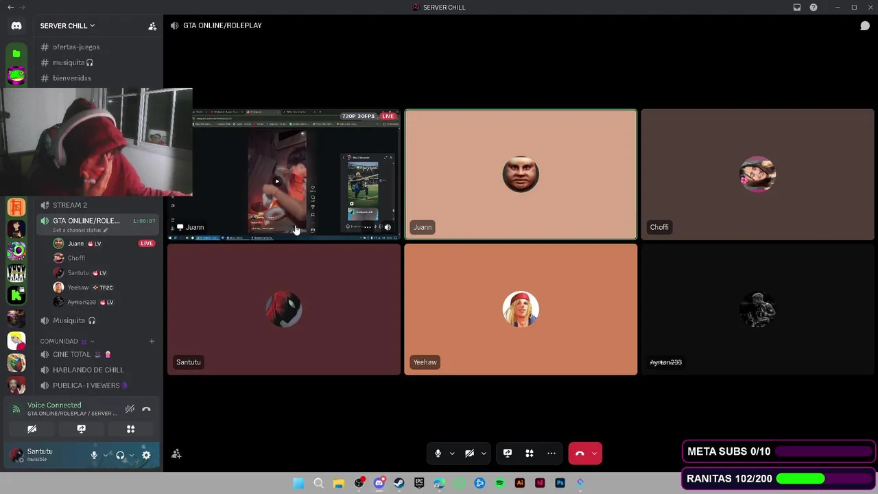
Task: Collapse the COMUNIDAD category
Action: click(67, 341)
